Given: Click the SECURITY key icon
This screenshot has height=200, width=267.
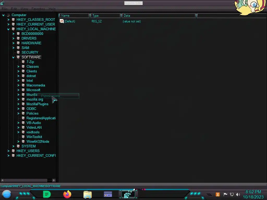Looking at the screenshot, I should tap(18, 52).
